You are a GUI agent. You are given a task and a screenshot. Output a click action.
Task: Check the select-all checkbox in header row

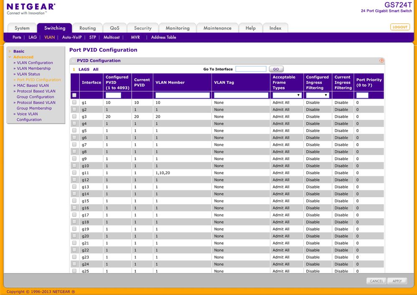(x=74, y=95)
